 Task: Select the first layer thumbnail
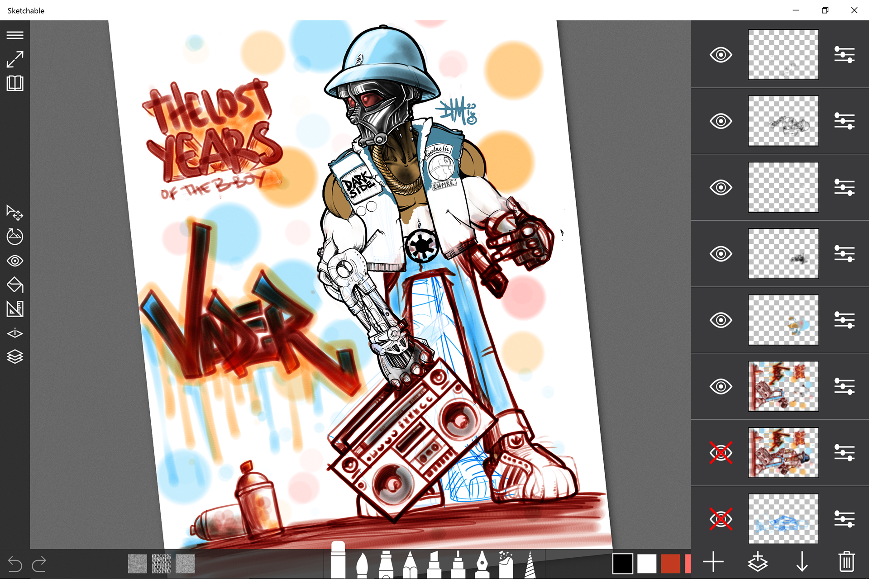click(x=783, y=55)
